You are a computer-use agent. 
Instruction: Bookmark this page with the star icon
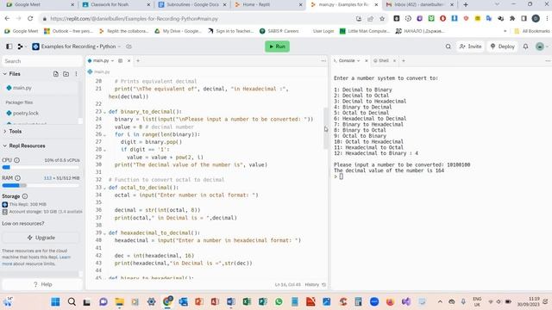pos(382,19)
